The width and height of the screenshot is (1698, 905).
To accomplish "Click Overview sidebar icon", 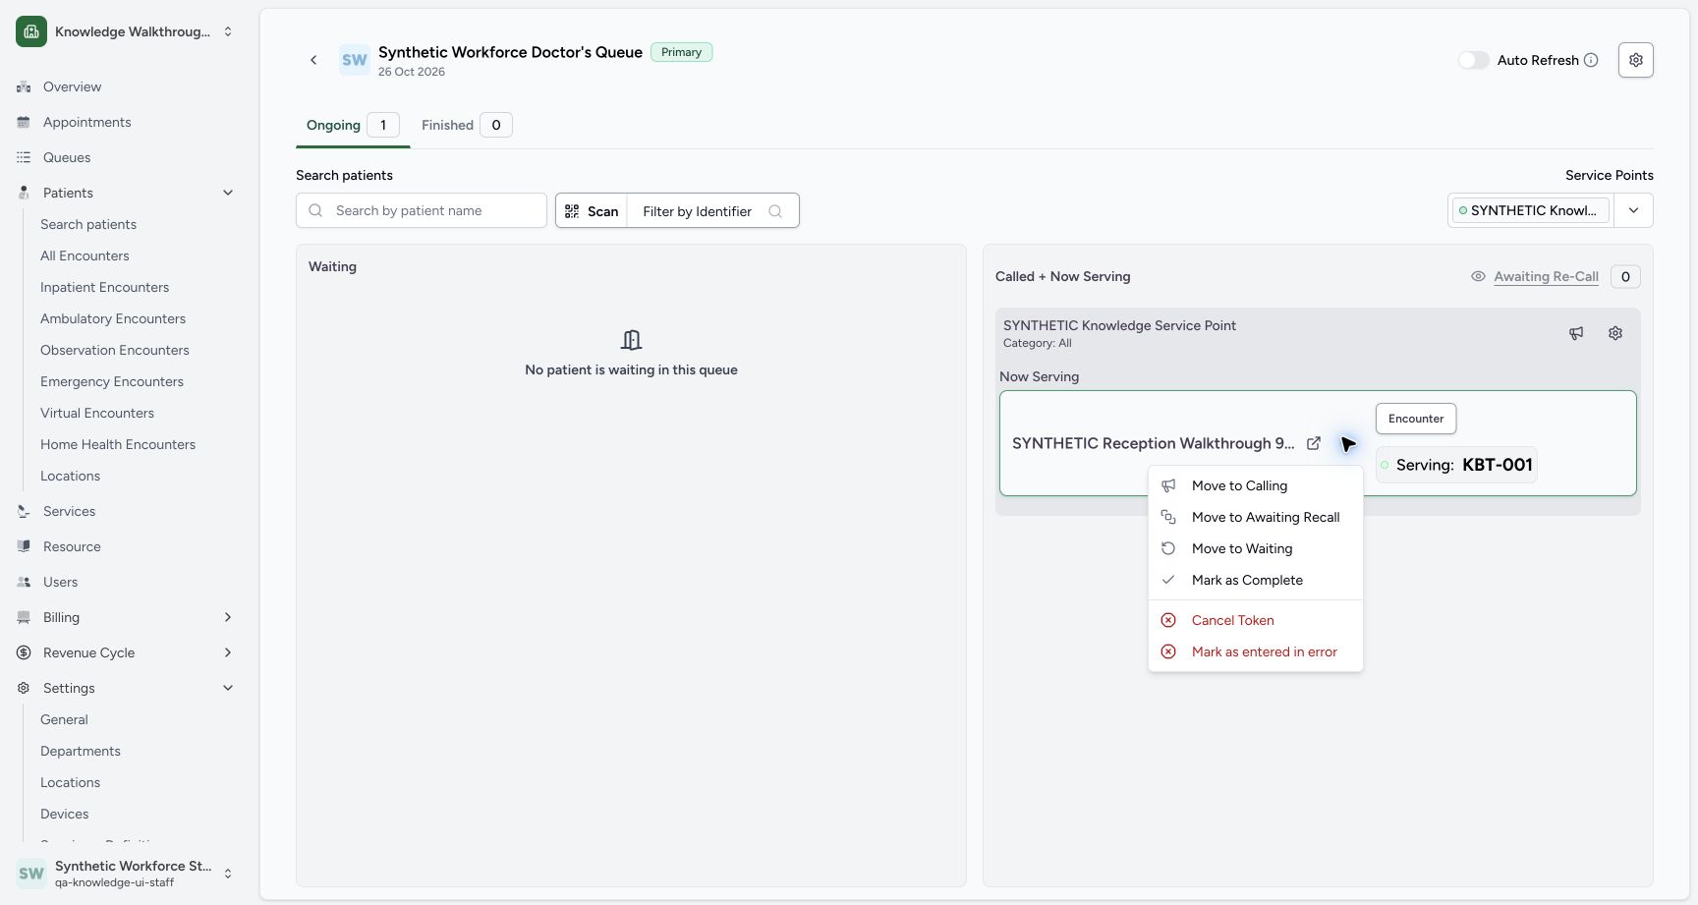I will click(x=24, y=86).
